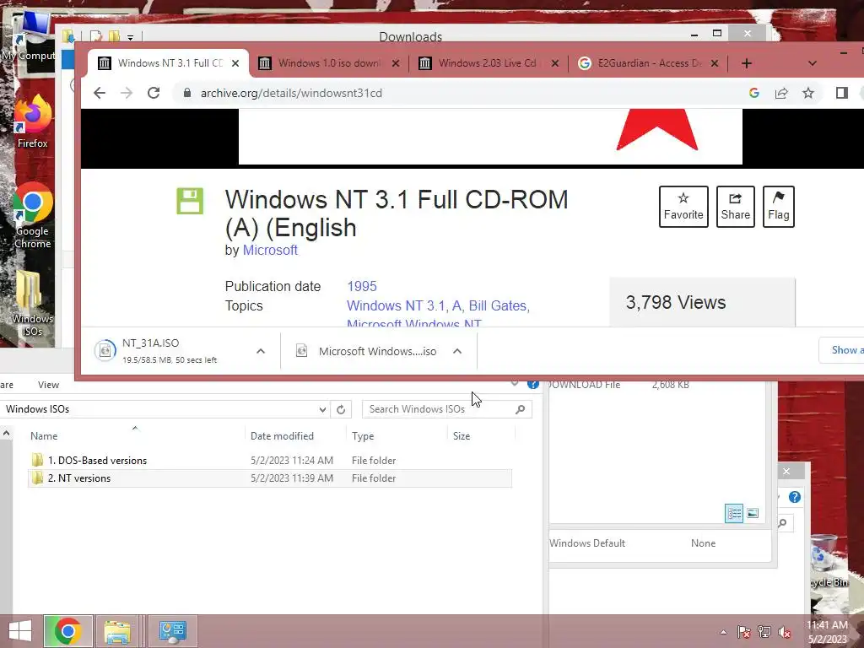Open Firefox desktop shortcut
Image resolution: width=864 pixels, height=648 pixels.
click(x=32, y=121)
